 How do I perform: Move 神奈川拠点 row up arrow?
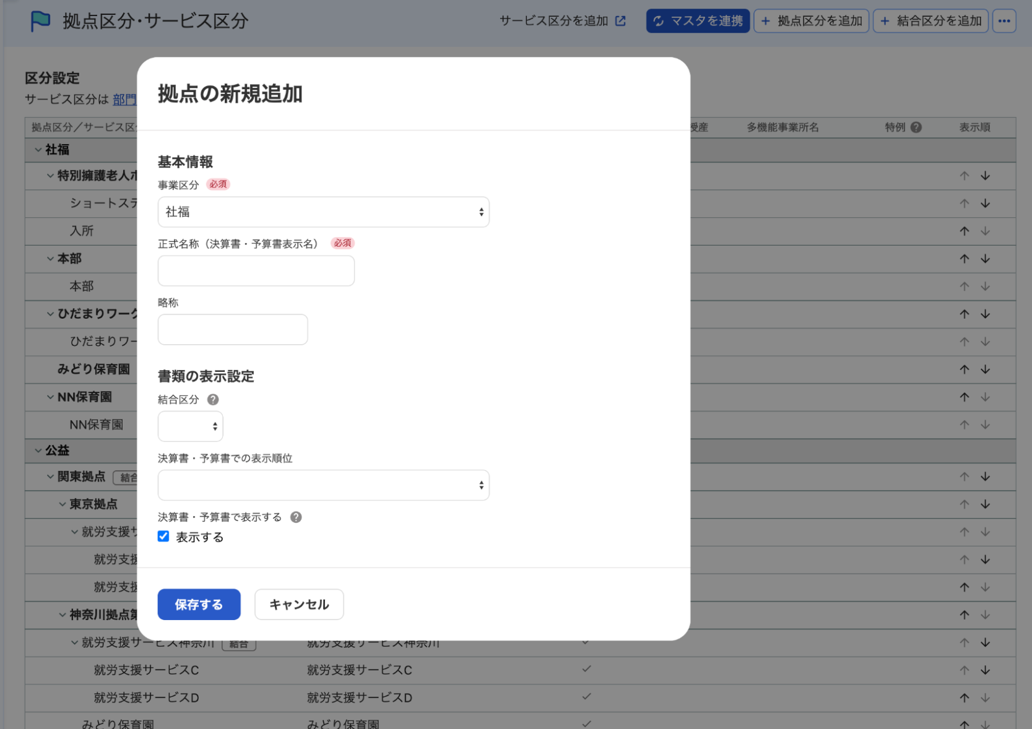tap(965, 615)
